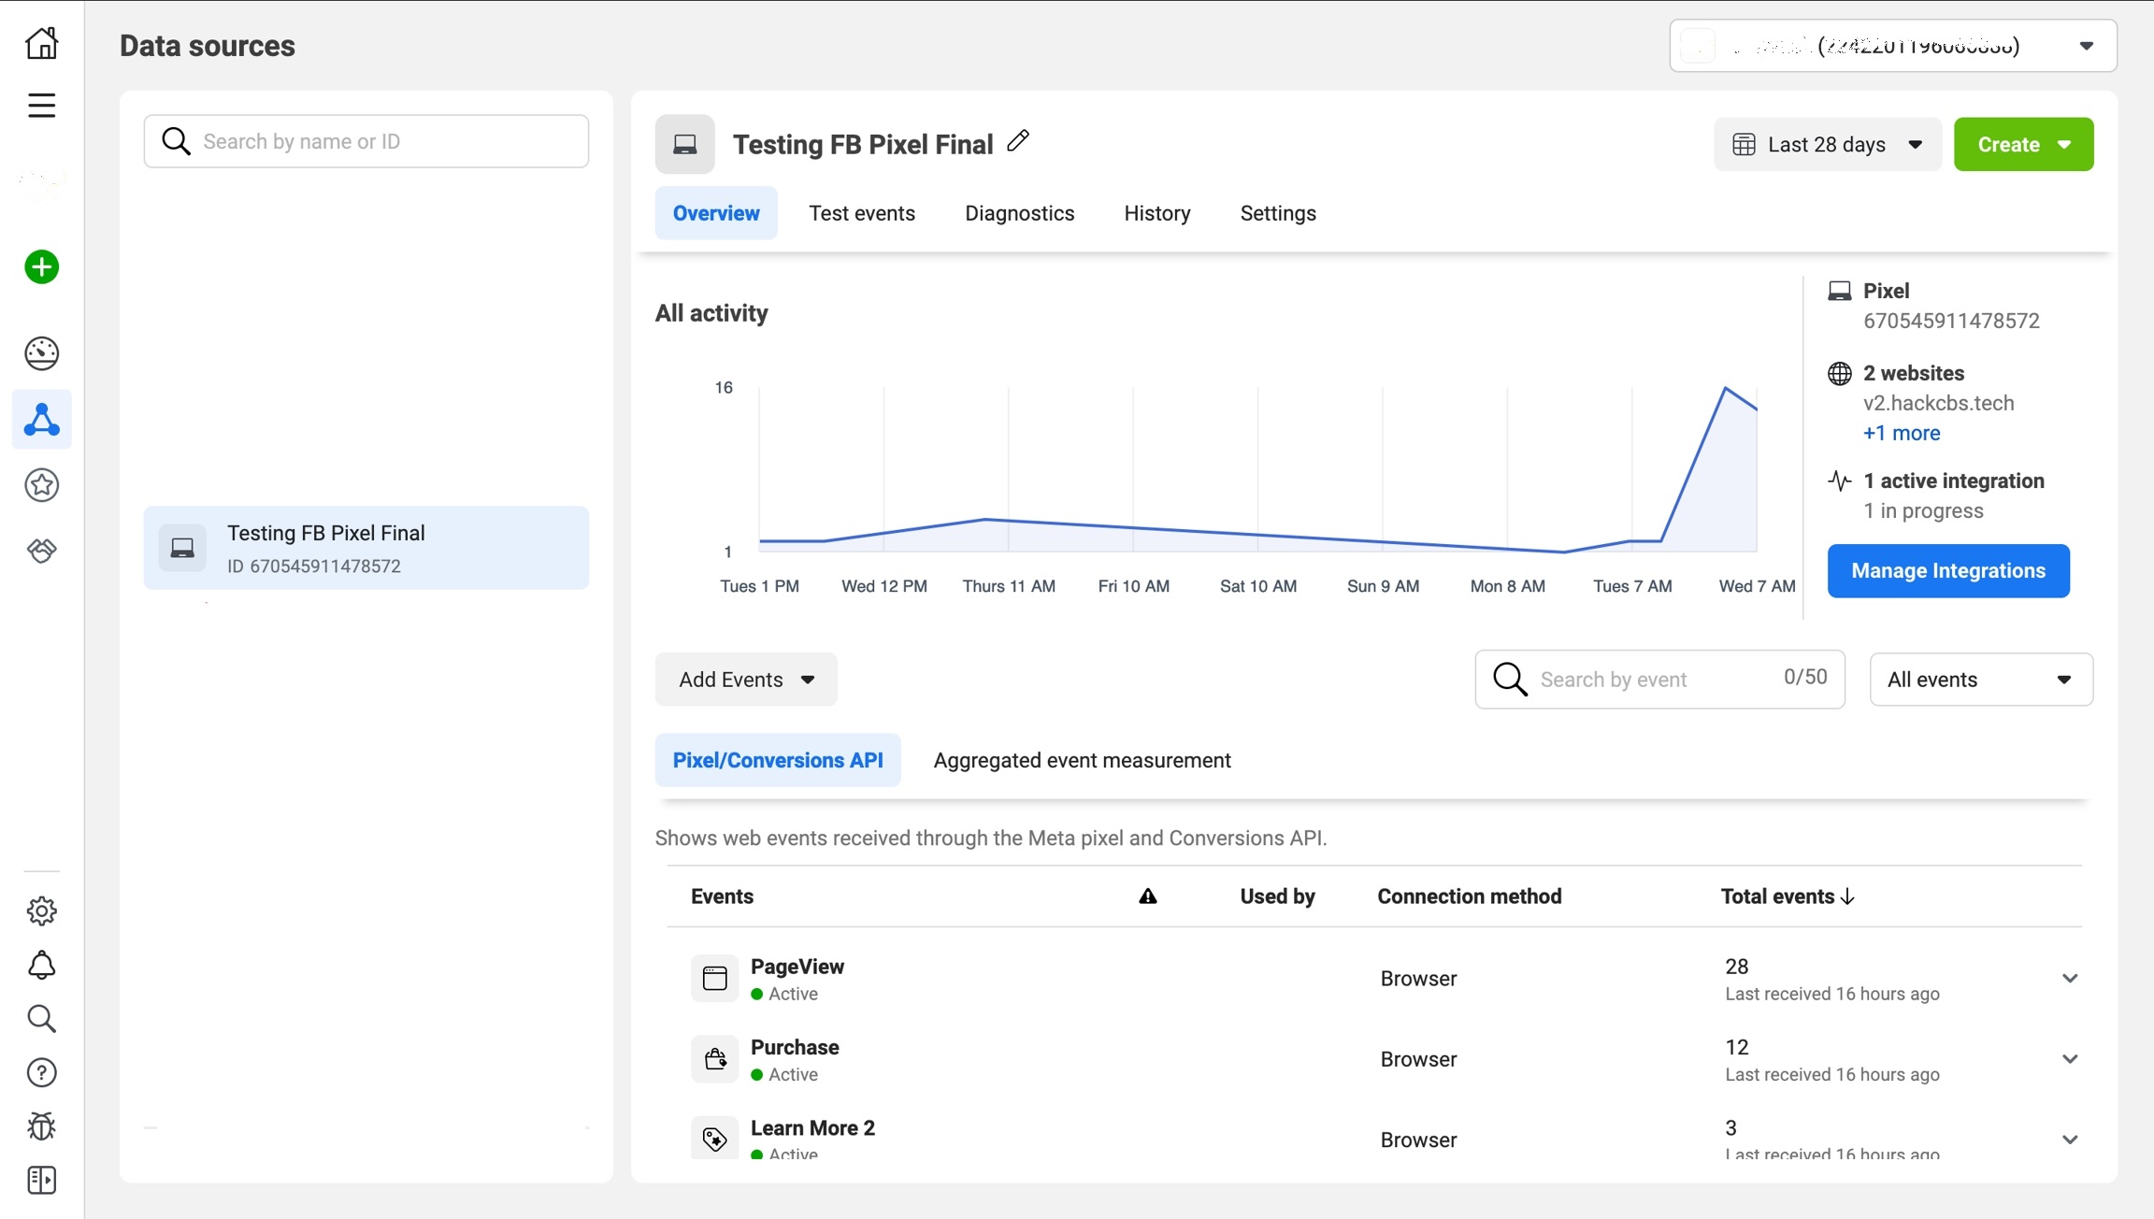Open the All events filter dropdown
Image resolution: width=2154 pixels, height=1219 pixels.
[1980, 680]
